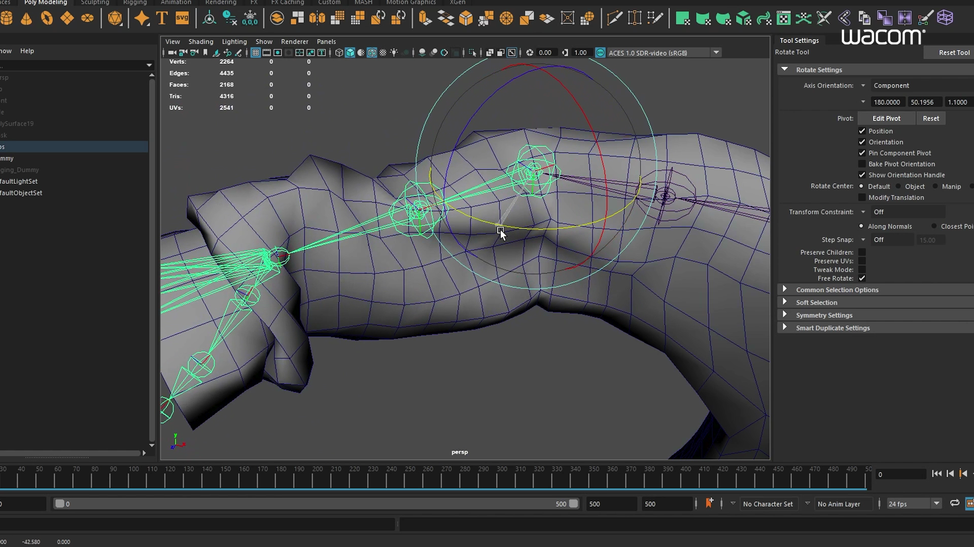The height and width of the screenshot is (547, 974).
Task: Click the Edit Pivot button
Action: pos(886,119)
